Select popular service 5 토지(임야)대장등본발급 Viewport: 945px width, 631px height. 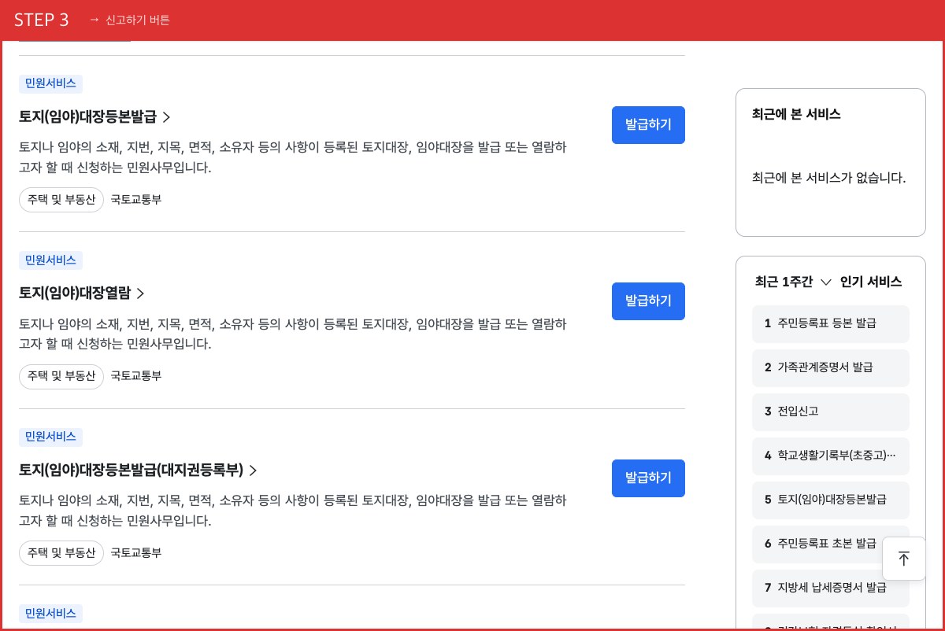tap(831, 500)
